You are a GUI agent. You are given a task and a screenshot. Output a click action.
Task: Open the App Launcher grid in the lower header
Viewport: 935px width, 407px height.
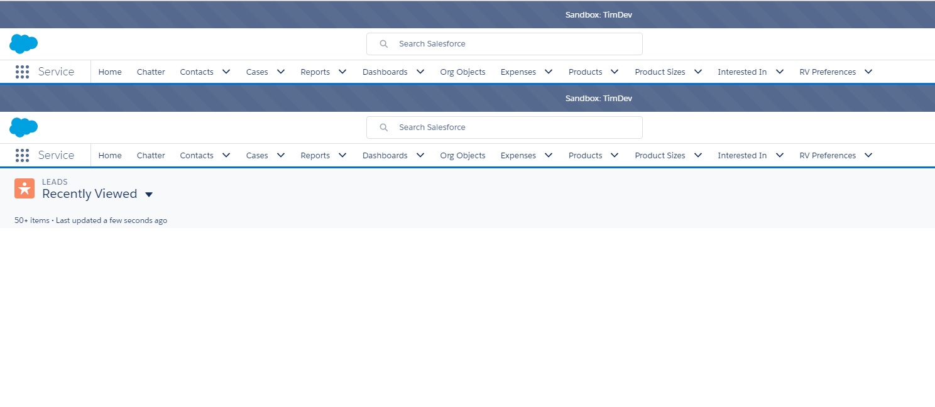[x=22, y=155]
